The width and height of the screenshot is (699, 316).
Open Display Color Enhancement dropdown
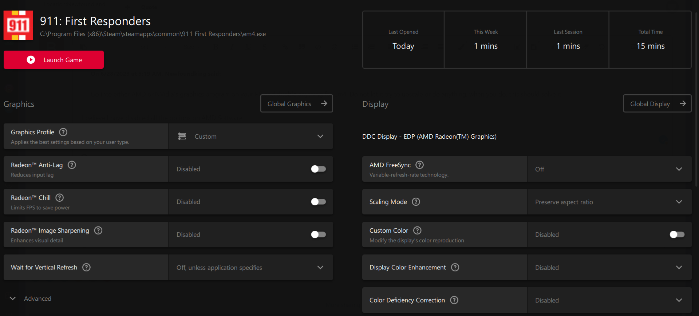coord(609,267)
